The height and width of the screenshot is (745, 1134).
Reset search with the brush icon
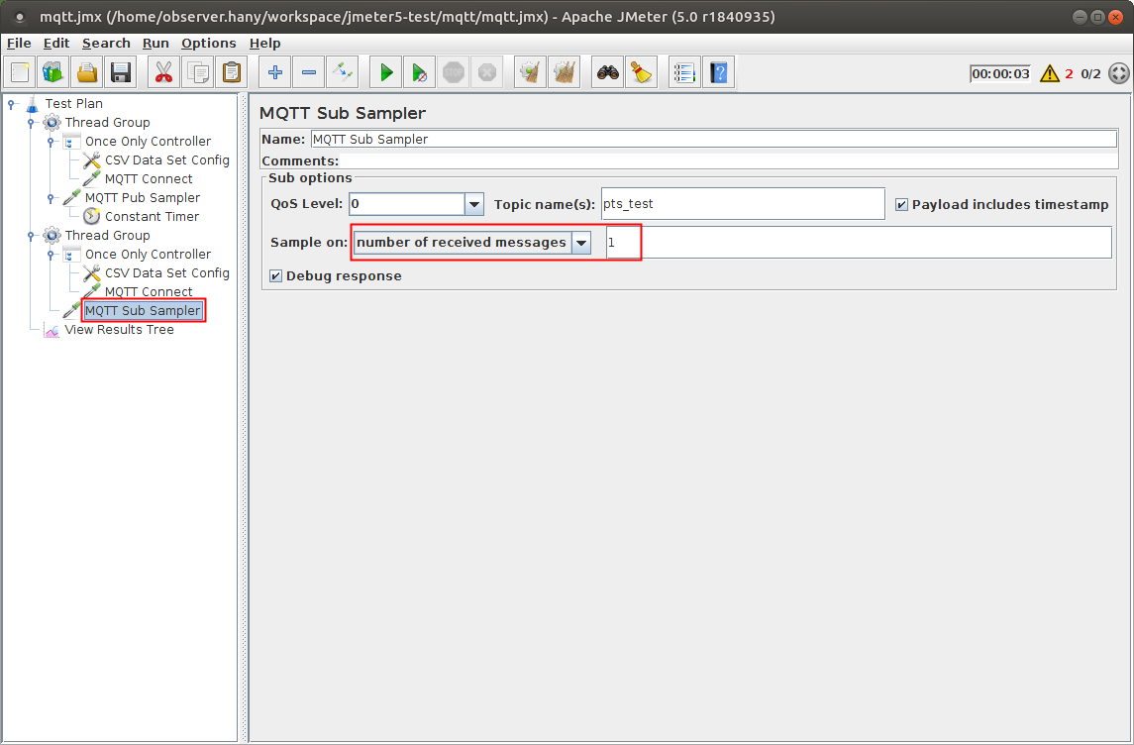click(642, 72)
